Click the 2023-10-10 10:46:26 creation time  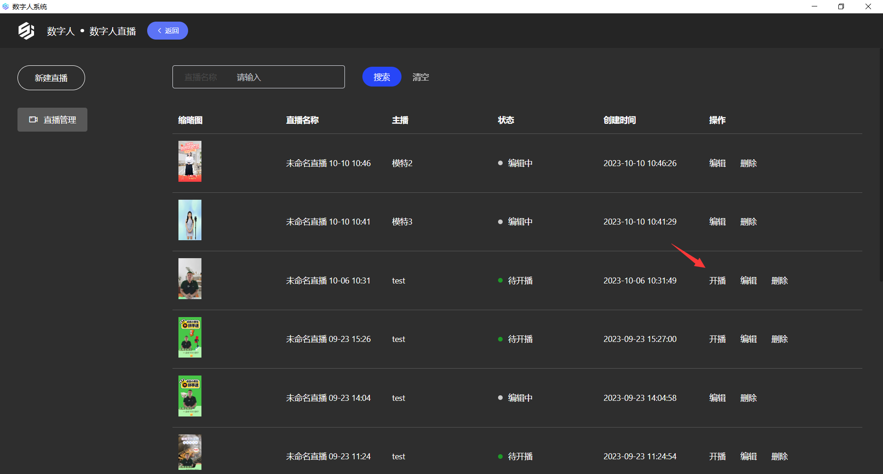click(640, 163)
